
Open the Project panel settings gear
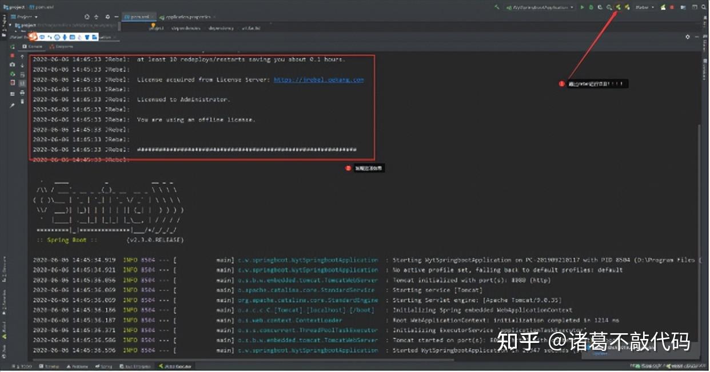108,17
